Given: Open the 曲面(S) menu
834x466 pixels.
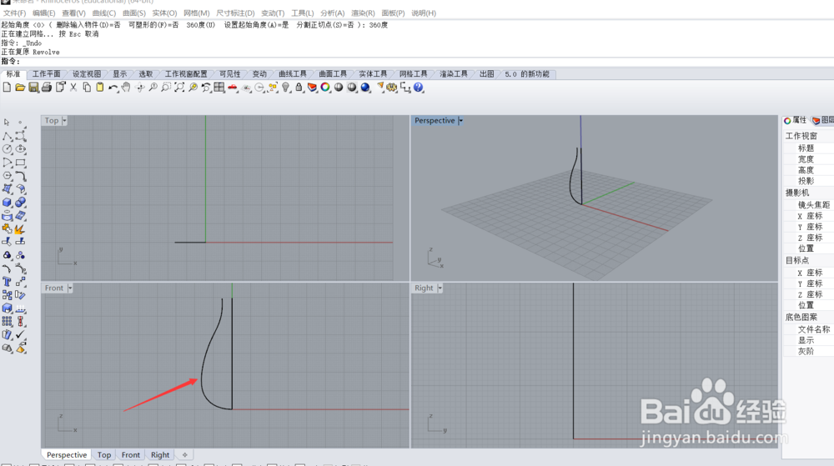Looking at the screenshot, I should pyautogui.click(x=134, y=13).
